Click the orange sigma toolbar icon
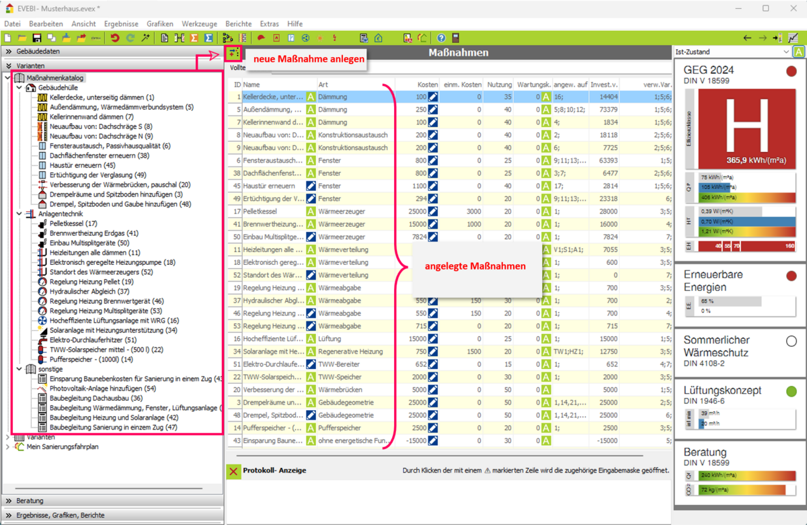 194,38
